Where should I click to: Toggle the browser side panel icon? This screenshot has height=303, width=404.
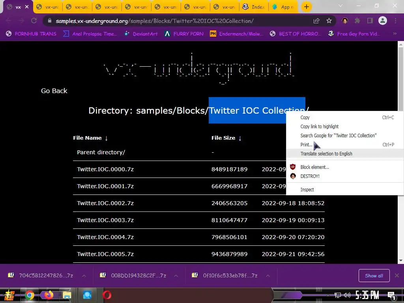pyautogui.click(x=370, y=21)
